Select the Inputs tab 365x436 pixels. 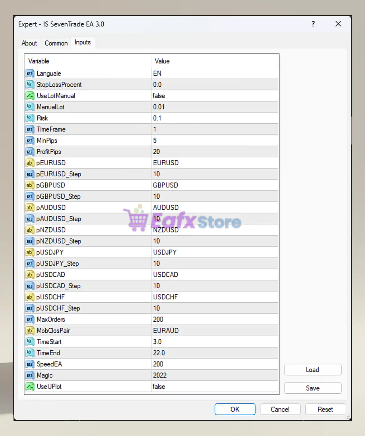pos(83,42)
